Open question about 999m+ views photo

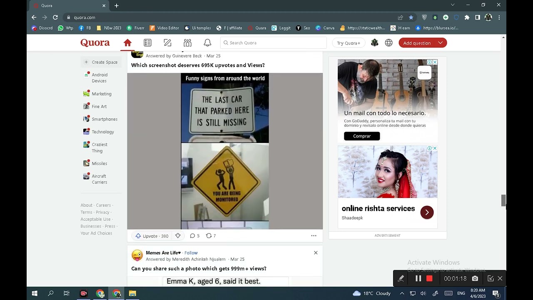(199, 269)
